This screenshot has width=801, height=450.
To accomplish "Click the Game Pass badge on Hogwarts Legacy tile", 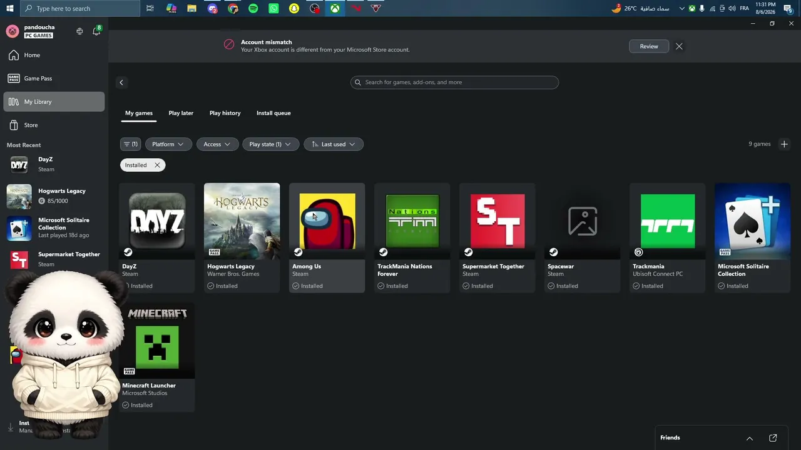I will pos(214,252).
